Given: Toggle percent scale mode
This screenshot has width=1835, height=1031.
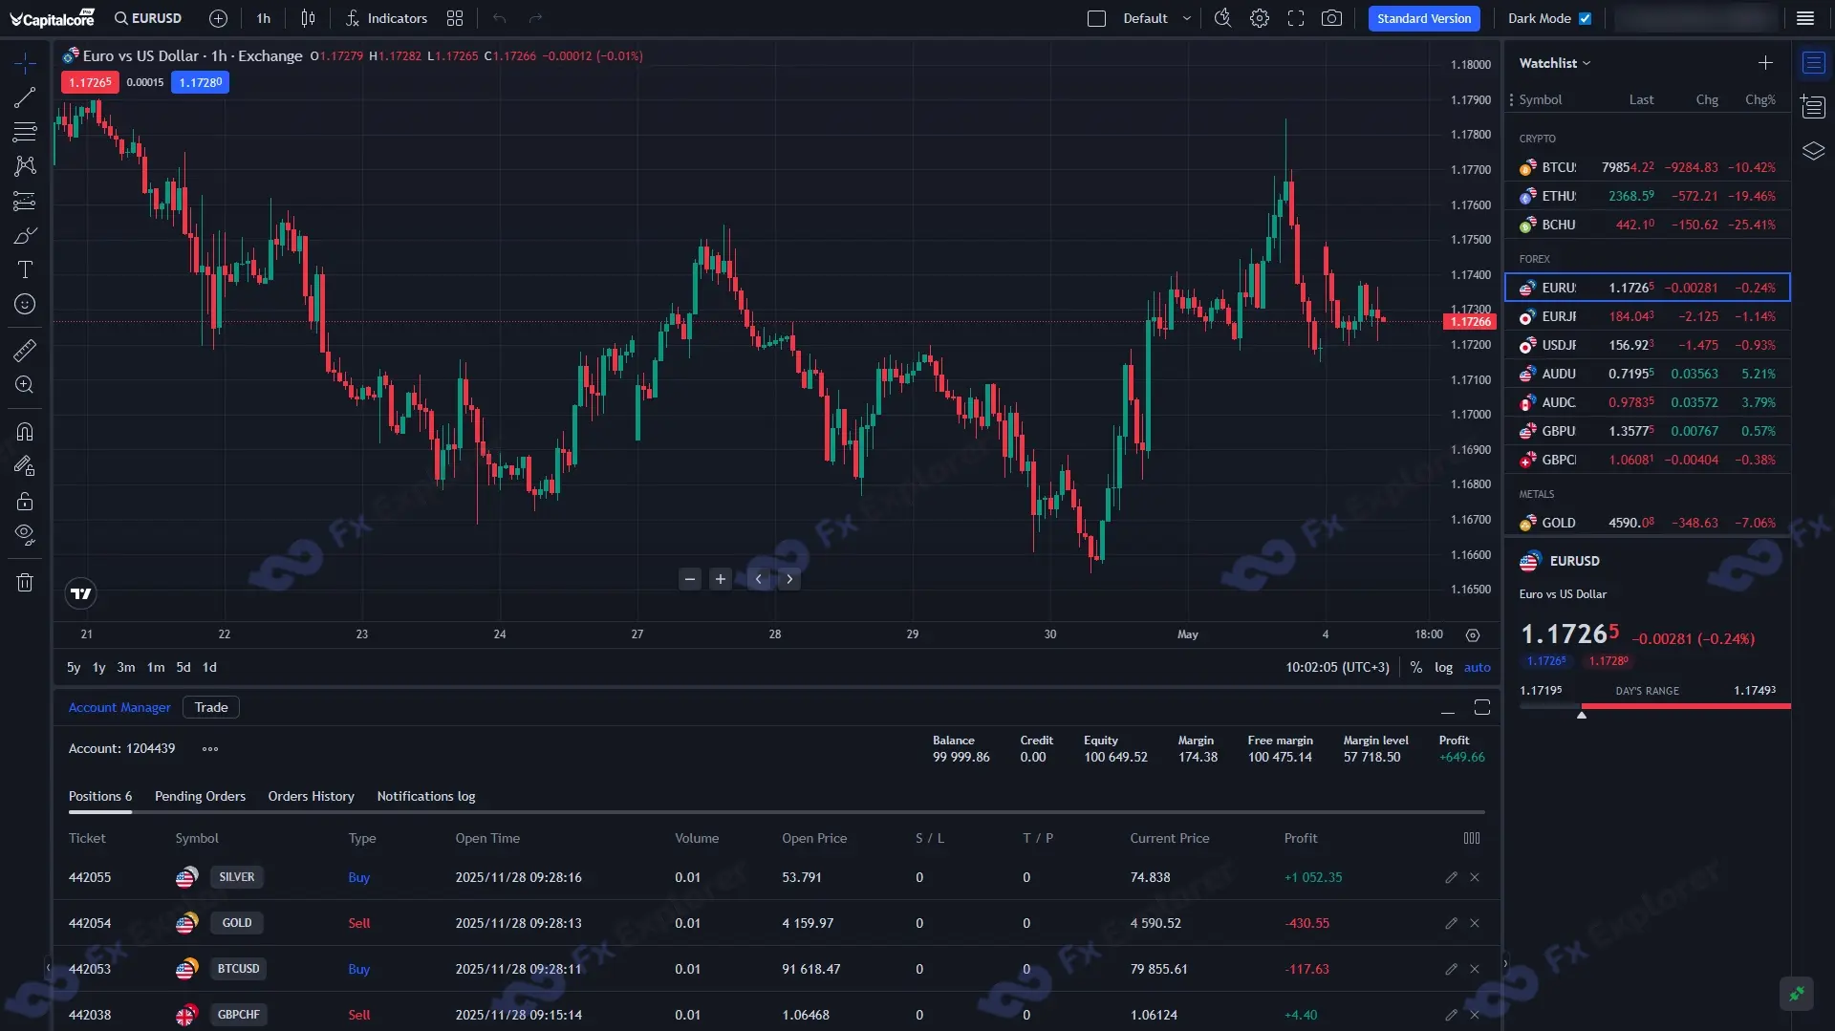Looking at the screenshot, I should 1415,667.
